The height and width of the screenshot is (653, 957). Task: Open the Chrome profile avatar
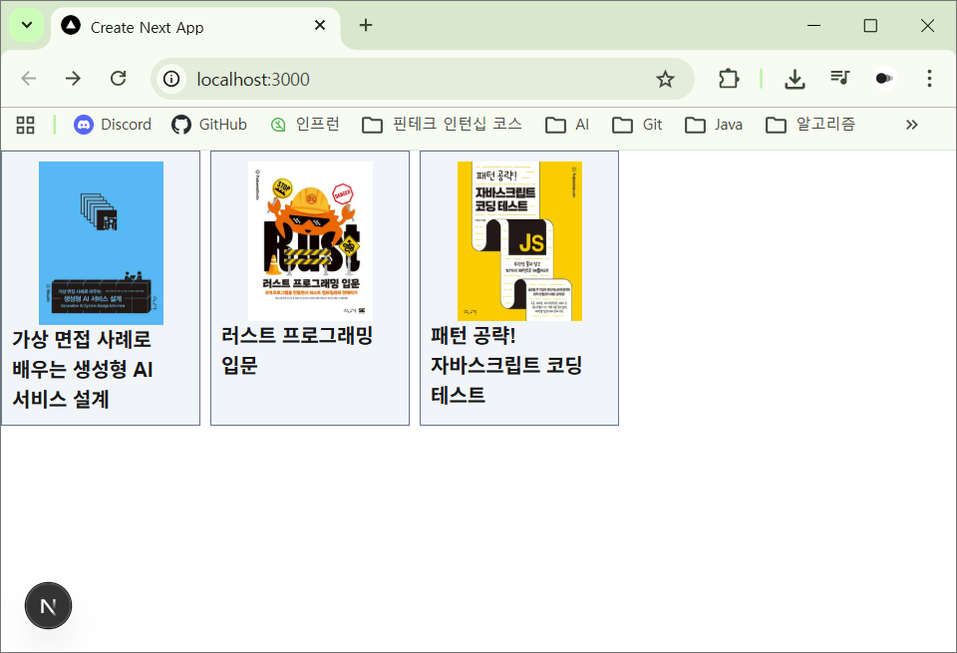tap(883, 79)
